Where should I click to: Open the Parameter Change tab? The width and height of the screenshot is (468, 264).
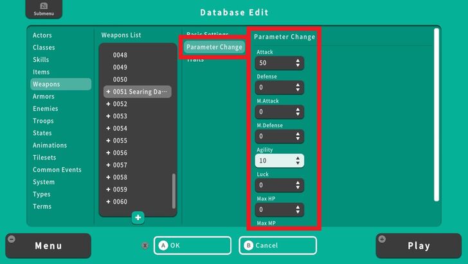tap(214, 47)
